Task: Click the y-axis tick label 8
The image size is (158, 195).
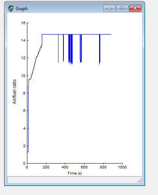Action: tap(24, 93)
